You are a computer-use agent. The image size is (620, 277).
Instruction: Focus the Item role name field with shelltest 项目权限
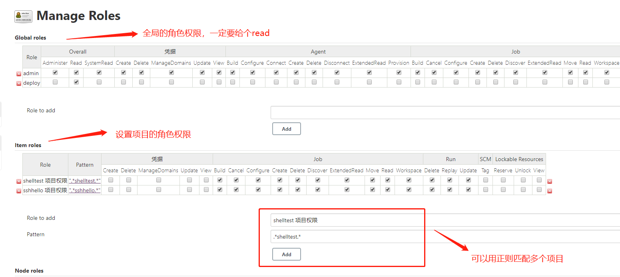point(445,220)
